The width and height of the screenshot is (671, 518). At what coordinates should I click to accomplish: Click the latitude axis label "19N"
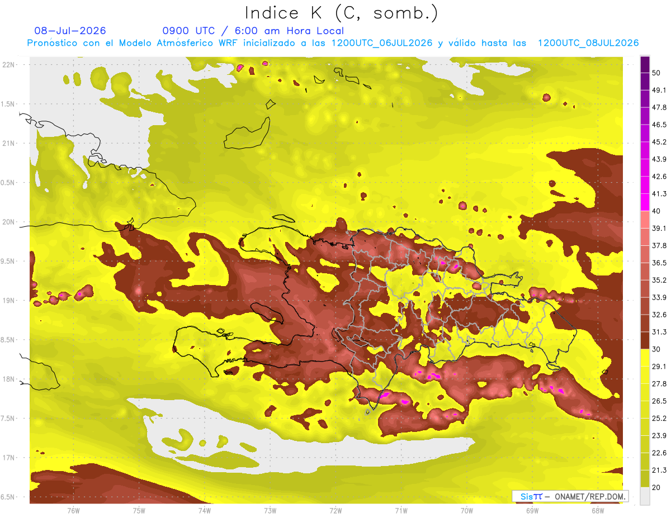[x=10, y=301]
